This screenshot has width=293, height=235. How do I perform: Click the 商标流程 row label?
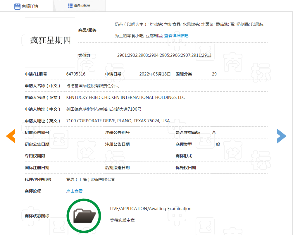(33, 191)
